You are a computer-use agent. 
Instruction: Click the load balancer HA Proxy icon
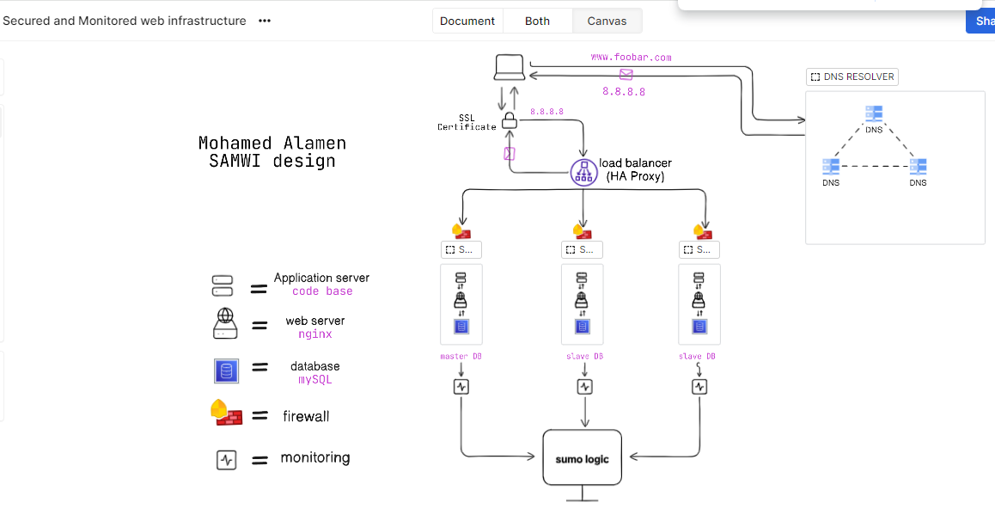[584, 173]
